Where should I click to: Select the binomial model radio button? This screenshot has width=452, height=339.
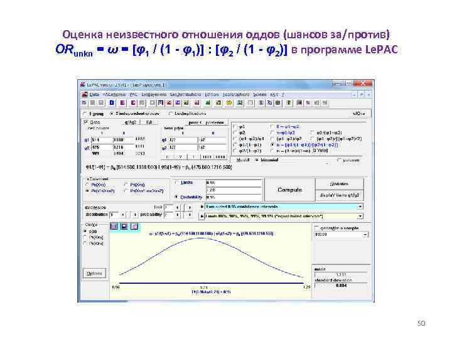click(x=257, y=160)
